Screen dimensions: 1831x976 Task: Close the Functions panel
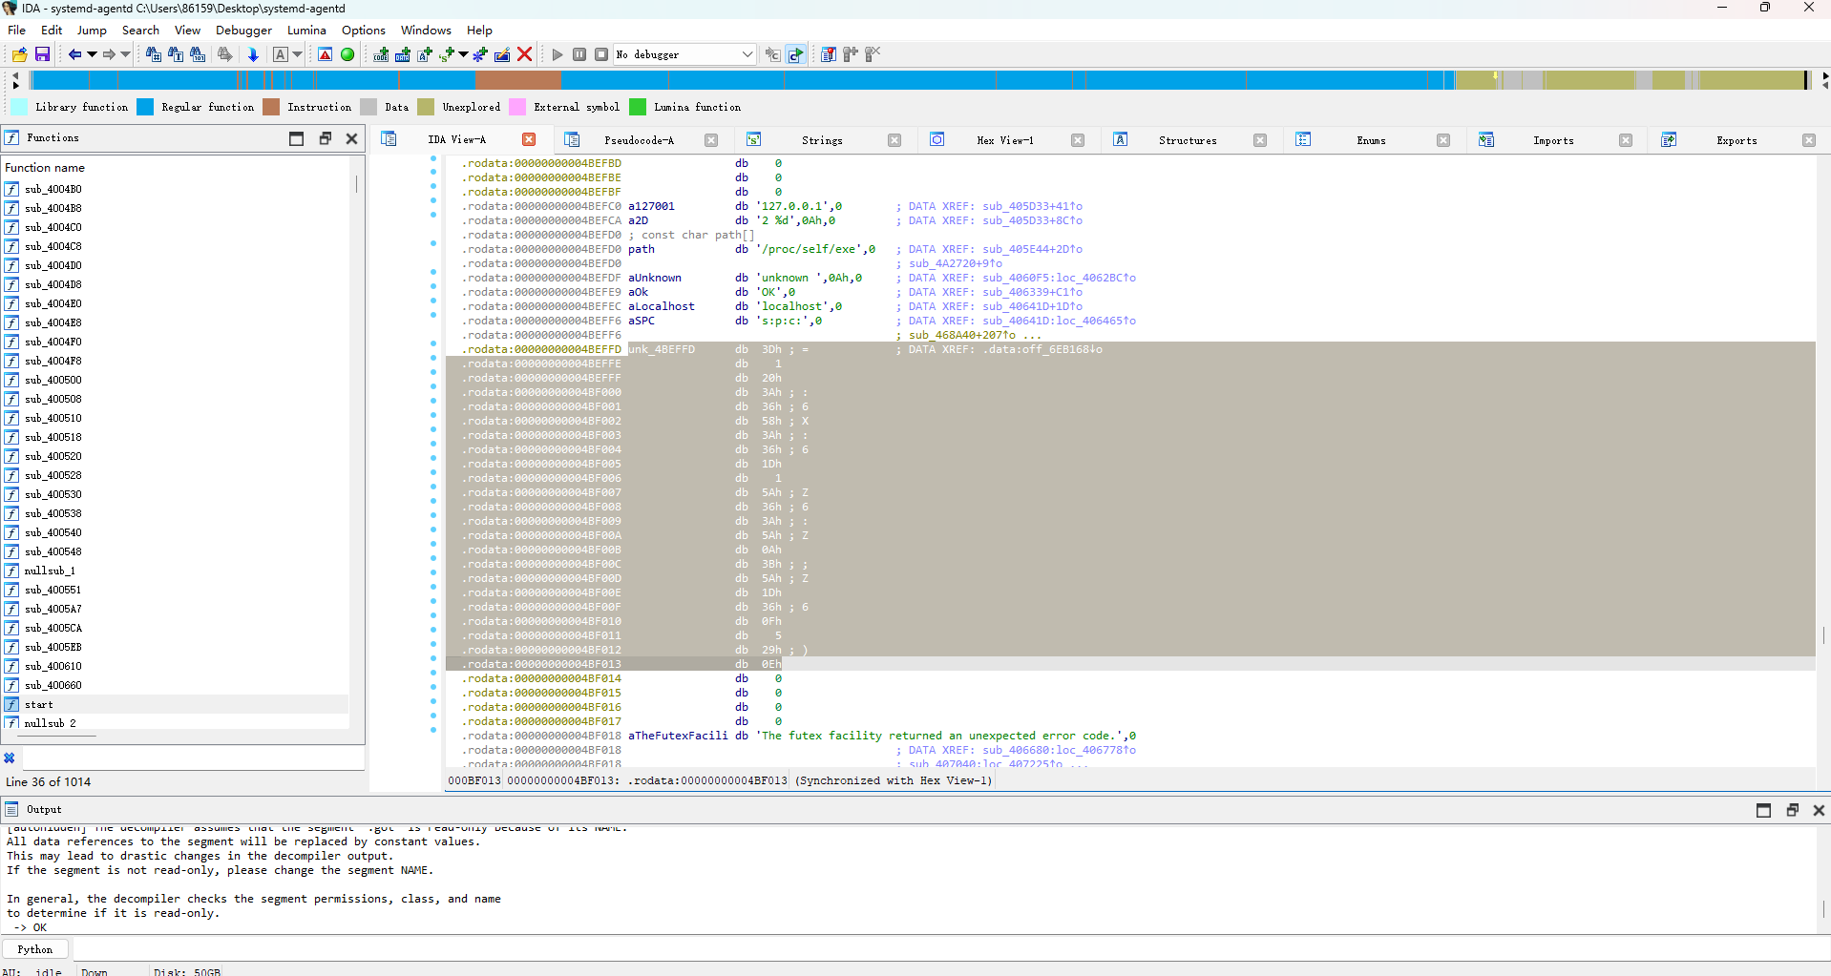351,138
